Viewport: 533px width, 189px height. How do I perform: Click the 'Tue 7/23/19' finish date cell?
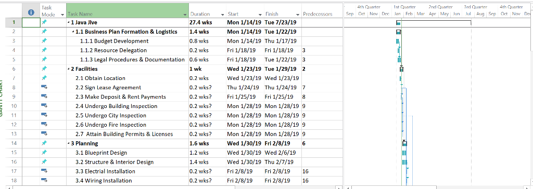[282, 22]
